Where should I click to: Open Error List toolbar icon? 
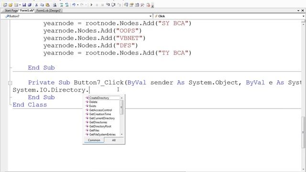(x=148, y=5)
